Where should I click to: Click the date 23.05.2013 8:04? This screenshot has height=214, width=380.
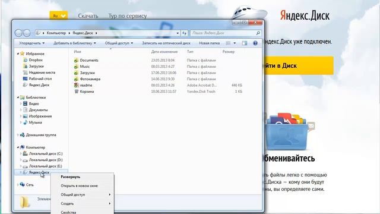click(163, 60)
